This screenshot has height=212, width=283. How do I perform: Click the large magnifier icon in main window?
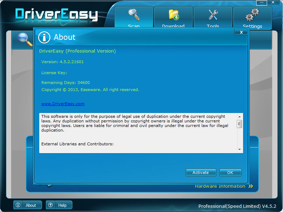(x=25, y=40)
